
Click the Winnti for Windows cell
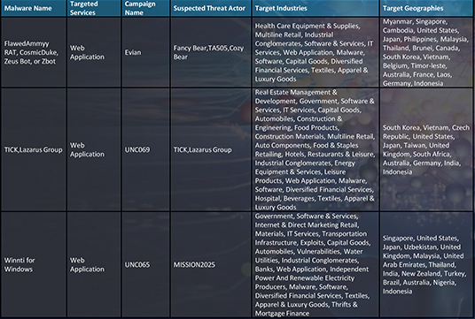[34, 264]
